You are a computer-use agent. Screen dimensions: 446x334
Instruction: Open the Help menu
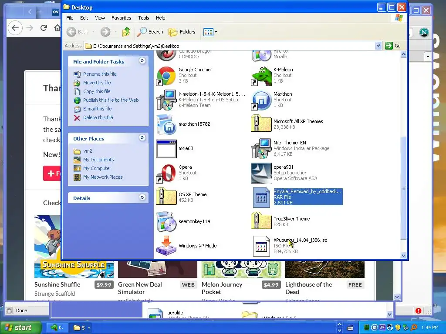point(160,18)
